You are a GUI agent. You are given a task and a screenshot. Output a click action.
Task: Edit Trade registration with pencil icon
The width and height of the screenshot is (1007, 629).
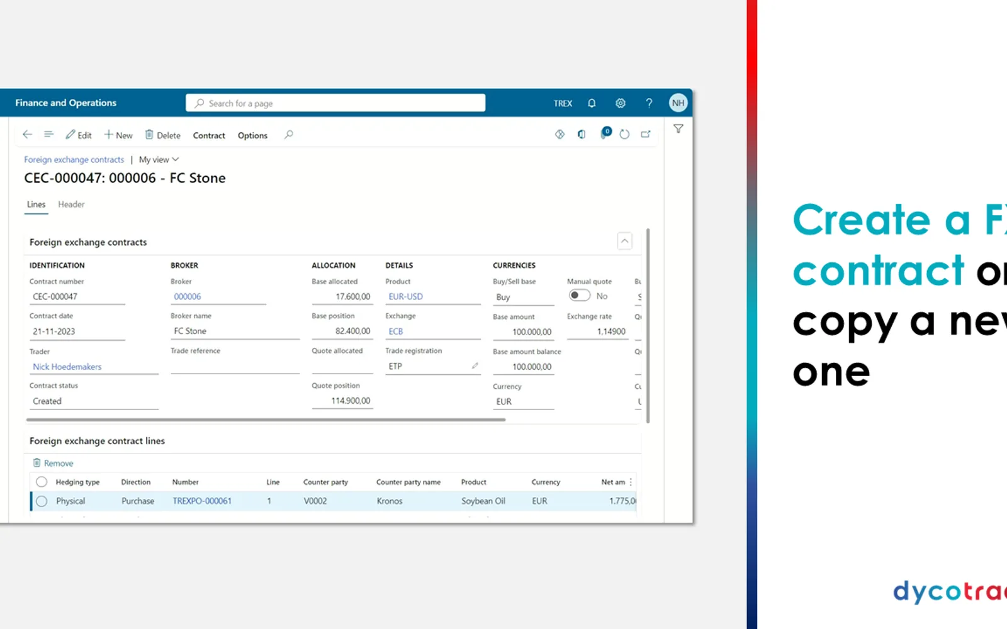pos(475,365)
